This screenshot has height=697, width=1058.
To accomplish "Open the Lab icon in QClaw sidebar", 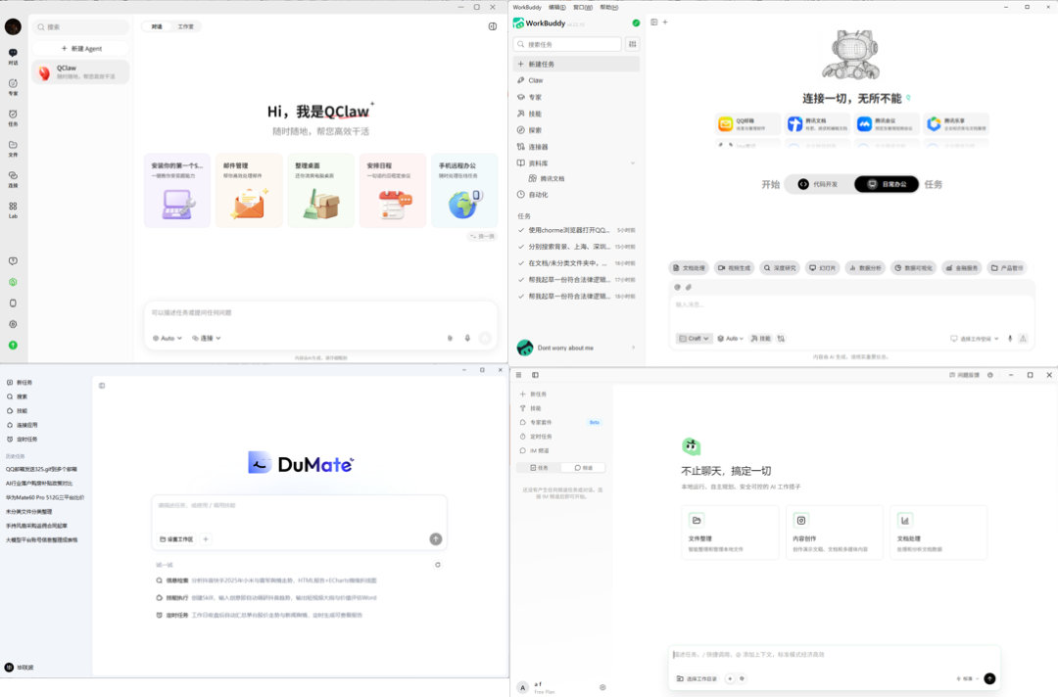I will (13, 209).
